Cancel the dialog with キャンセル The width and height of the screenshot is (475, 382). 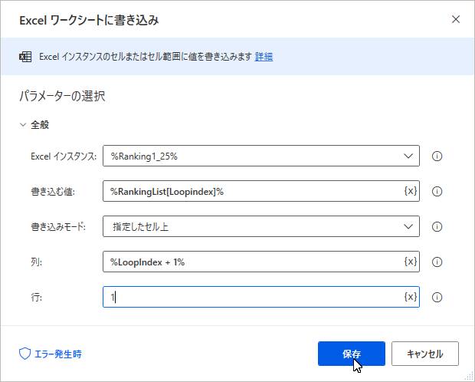(x=425, y=354)
